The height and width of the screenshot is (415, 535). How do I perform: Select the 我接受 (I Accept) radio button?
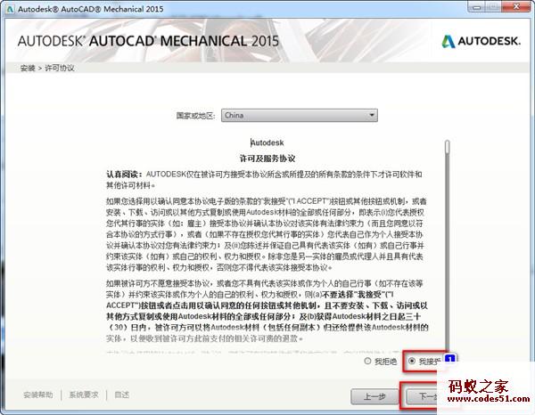coord(412,361)
